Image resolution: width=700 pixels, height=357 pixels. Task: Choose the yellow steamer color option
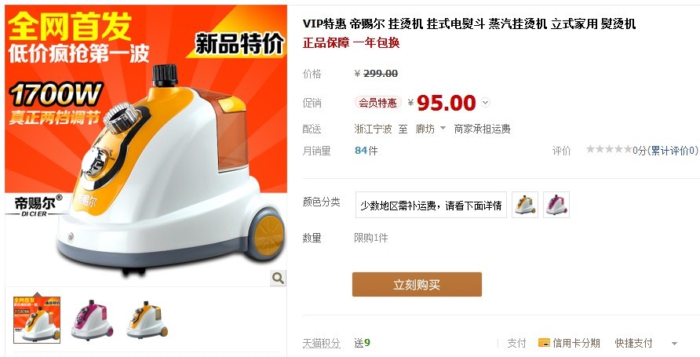click(x=525, y=205)
